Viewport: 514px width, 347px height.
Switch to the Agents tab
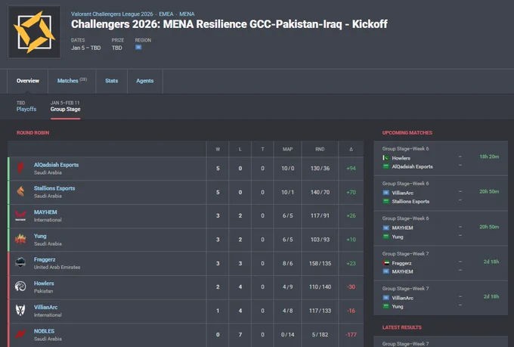tap(145, 81)
